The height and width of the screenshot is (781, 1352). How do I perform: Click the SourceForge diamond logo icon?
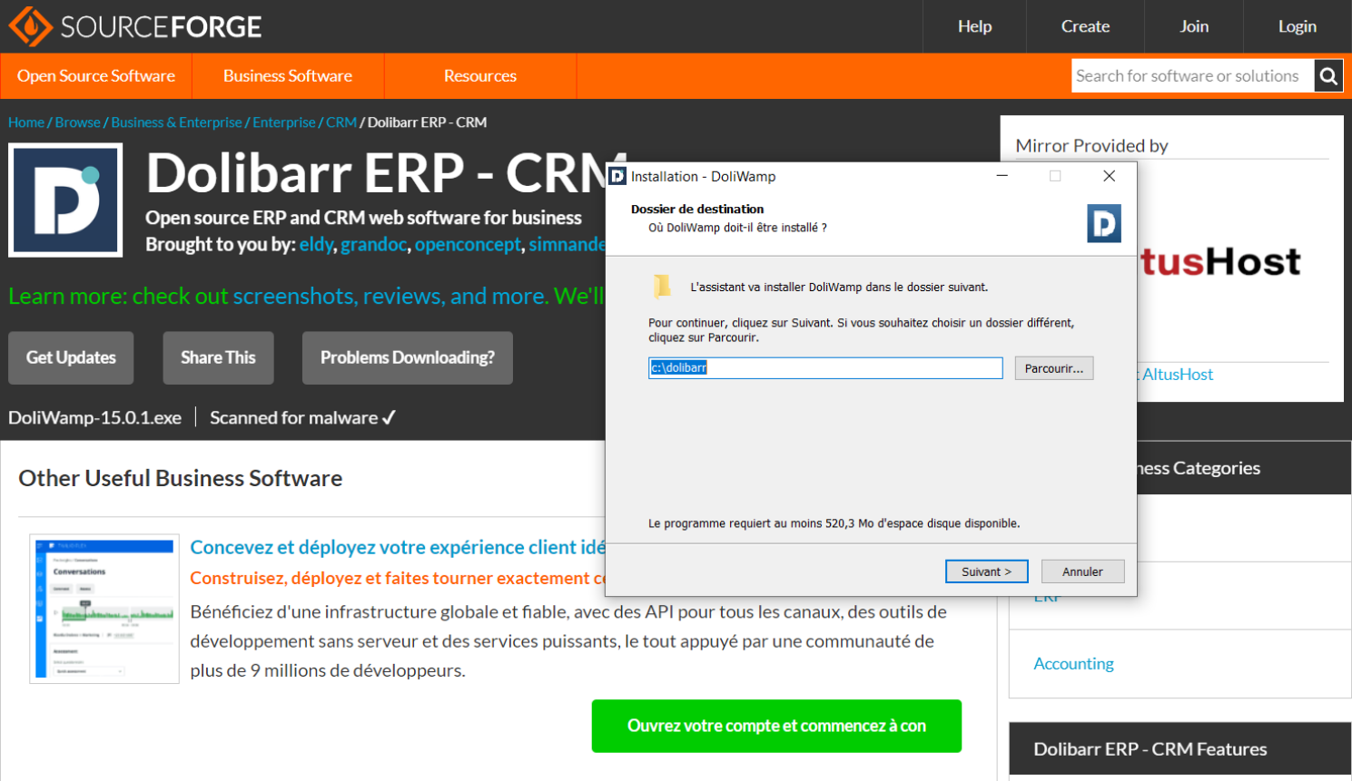[x=31, y=26]
